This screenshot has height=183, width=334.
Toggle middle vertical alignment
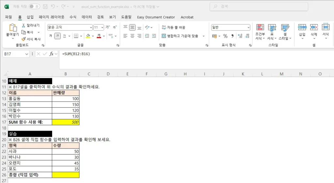coord(132,27)
